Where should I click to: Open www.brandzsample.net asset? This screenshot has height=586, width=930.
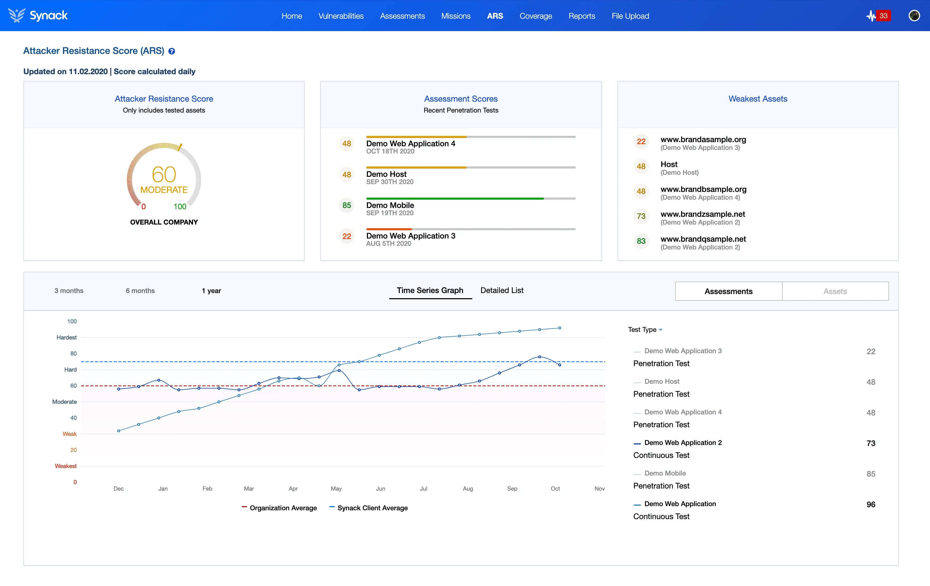pos(702,214)
